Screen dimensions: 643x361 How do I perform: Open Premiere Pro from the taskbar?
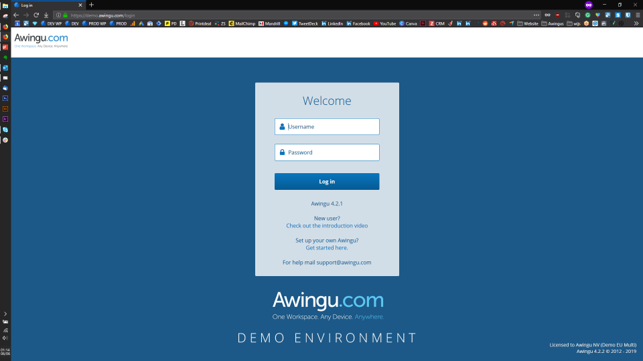(x=5, y=119)
